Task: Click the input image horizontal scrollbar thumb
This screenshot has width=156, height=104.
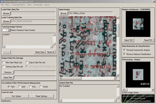Action: click(x=72, y=78)
